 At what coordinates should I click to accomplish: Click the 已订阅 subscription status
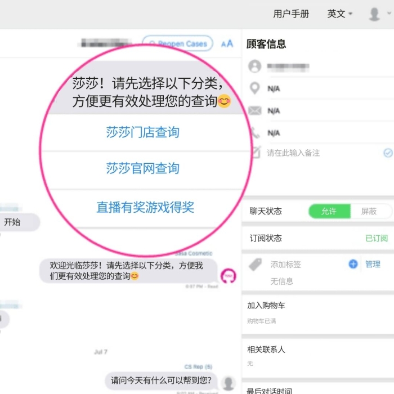(x=377, y=238)
